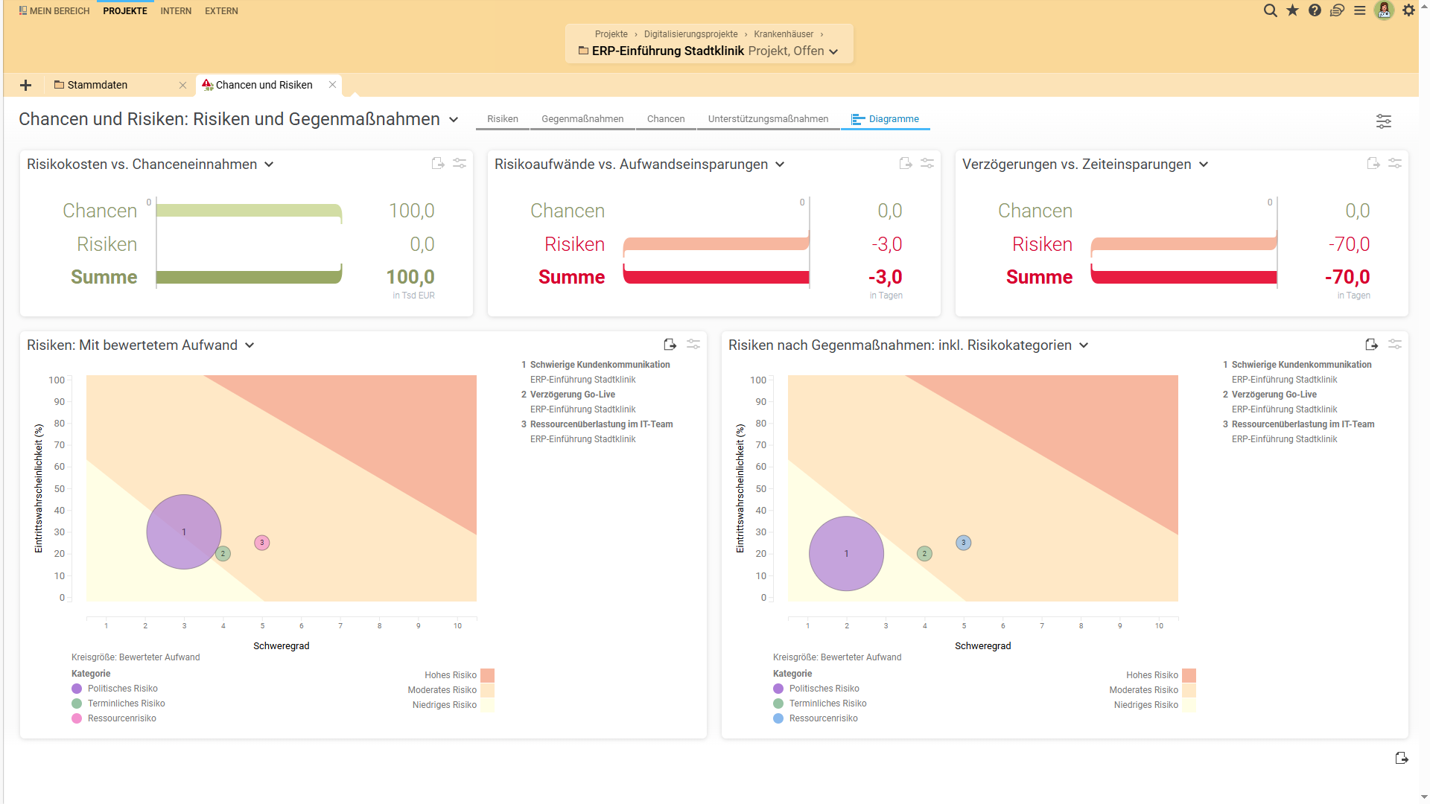The width and height of the screenshot is (1430, 804).
Task: Export the Risikokosten vs. Chanceneinnahmen chart
Action: point(438,163)
